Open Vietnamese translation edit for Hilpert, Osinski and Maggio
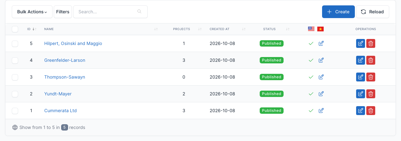This screenshot has width=401, height=141. pyautogui.click(x=321, y=43)
